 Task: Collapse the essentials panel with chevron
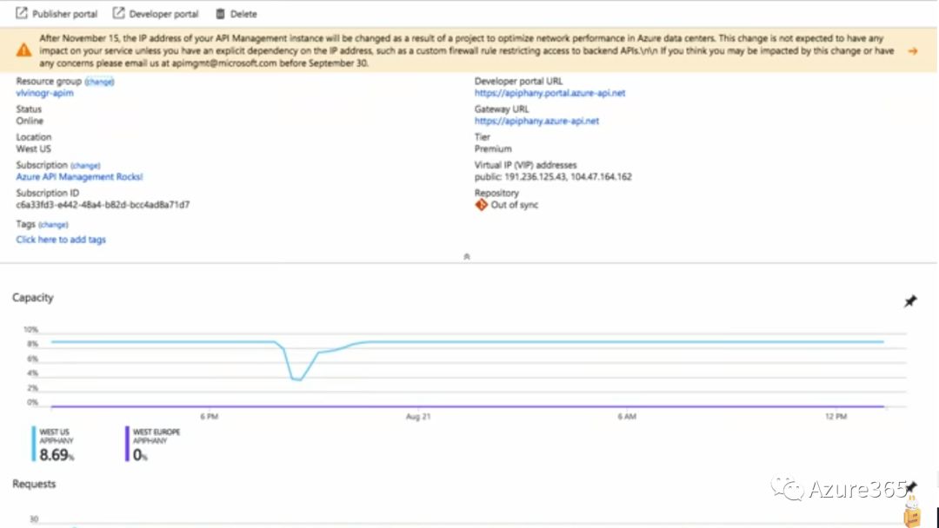467,257
